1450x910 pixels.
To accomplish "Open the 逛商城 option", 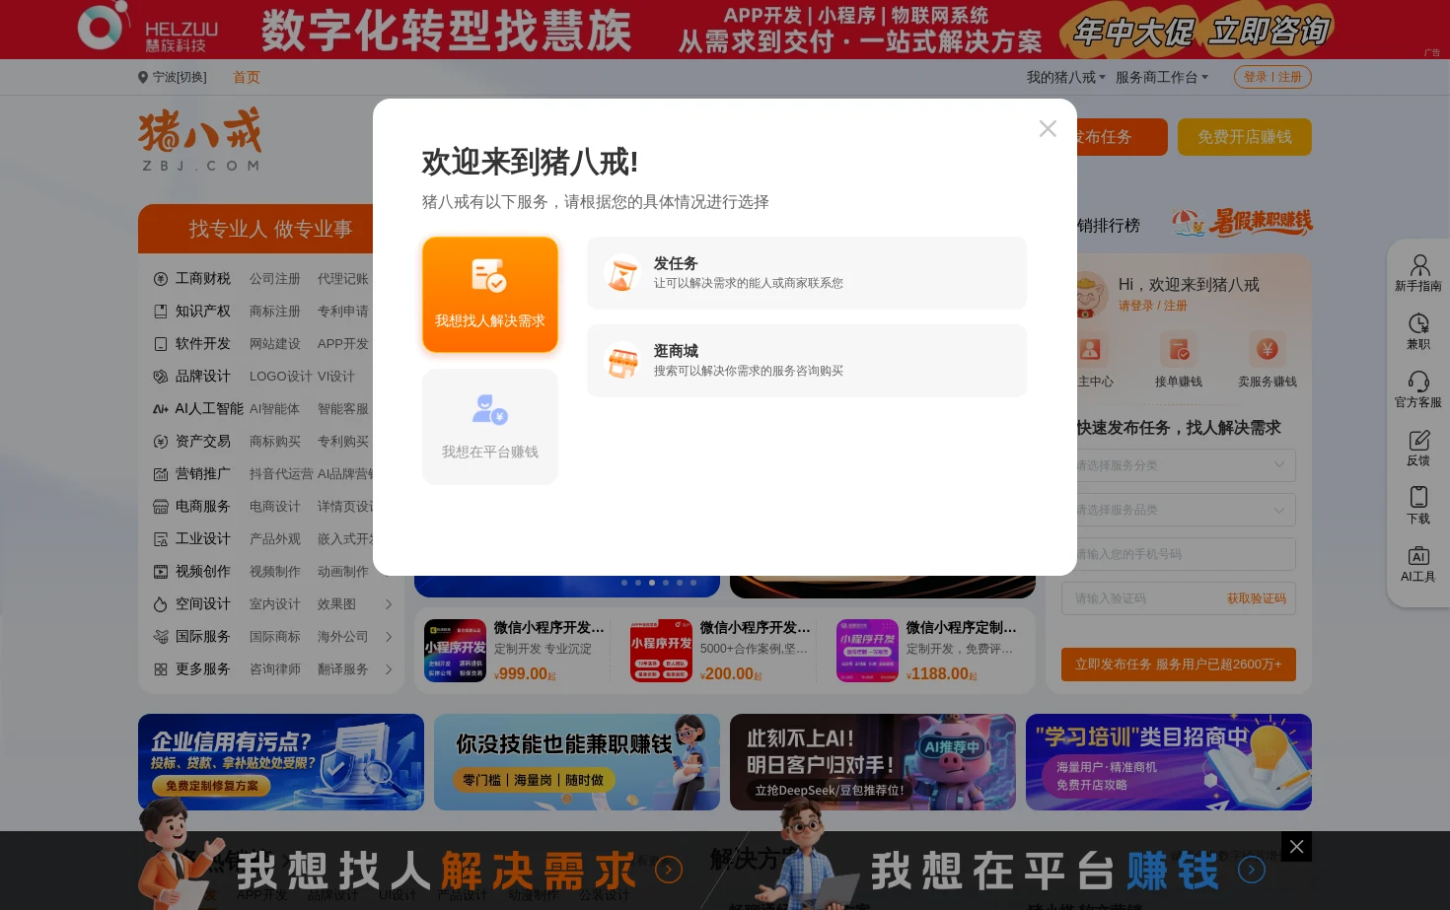I will click(807, 361).
